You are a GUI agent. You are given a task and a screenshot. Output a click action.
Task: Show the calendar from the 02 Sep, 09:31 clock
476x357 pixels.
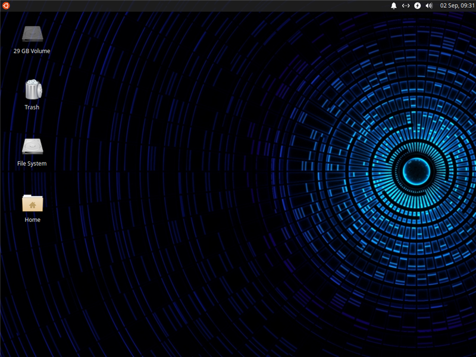[457, 6]
